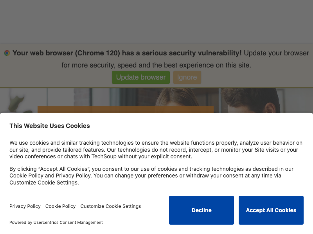Click the woman's head in the hero photo
Viewport: 313px width, 234px height.
184,101
